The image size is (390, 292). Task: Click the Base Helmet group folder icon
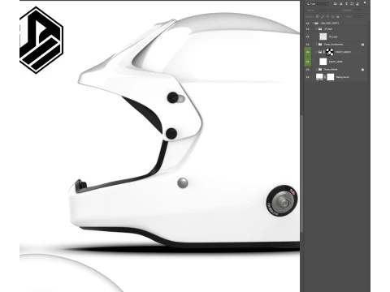tap(320, 70)
